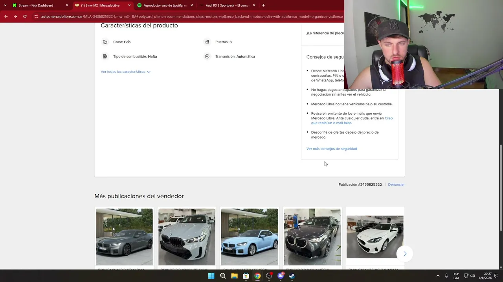Open Steam from the taskbar
The width and height of the screenshot is (503, 282).
pos(292,276)
